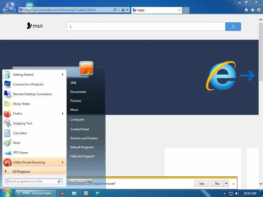The height and width of the screenshot is (197, 263).
Task: Open Sticky Notes
Action: pos(34,104)
